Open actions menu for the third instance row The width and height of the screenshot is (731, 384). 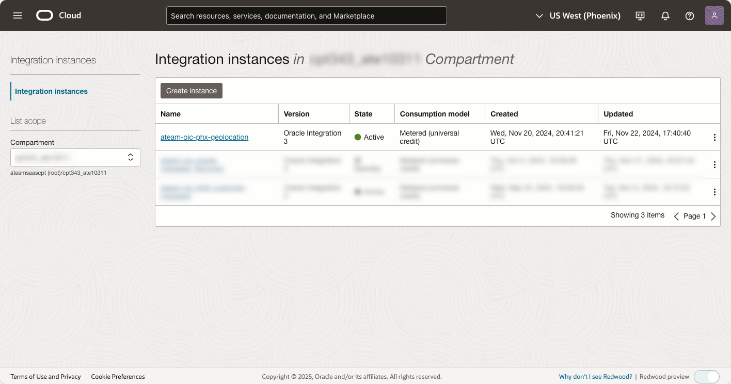click(714, 192)
